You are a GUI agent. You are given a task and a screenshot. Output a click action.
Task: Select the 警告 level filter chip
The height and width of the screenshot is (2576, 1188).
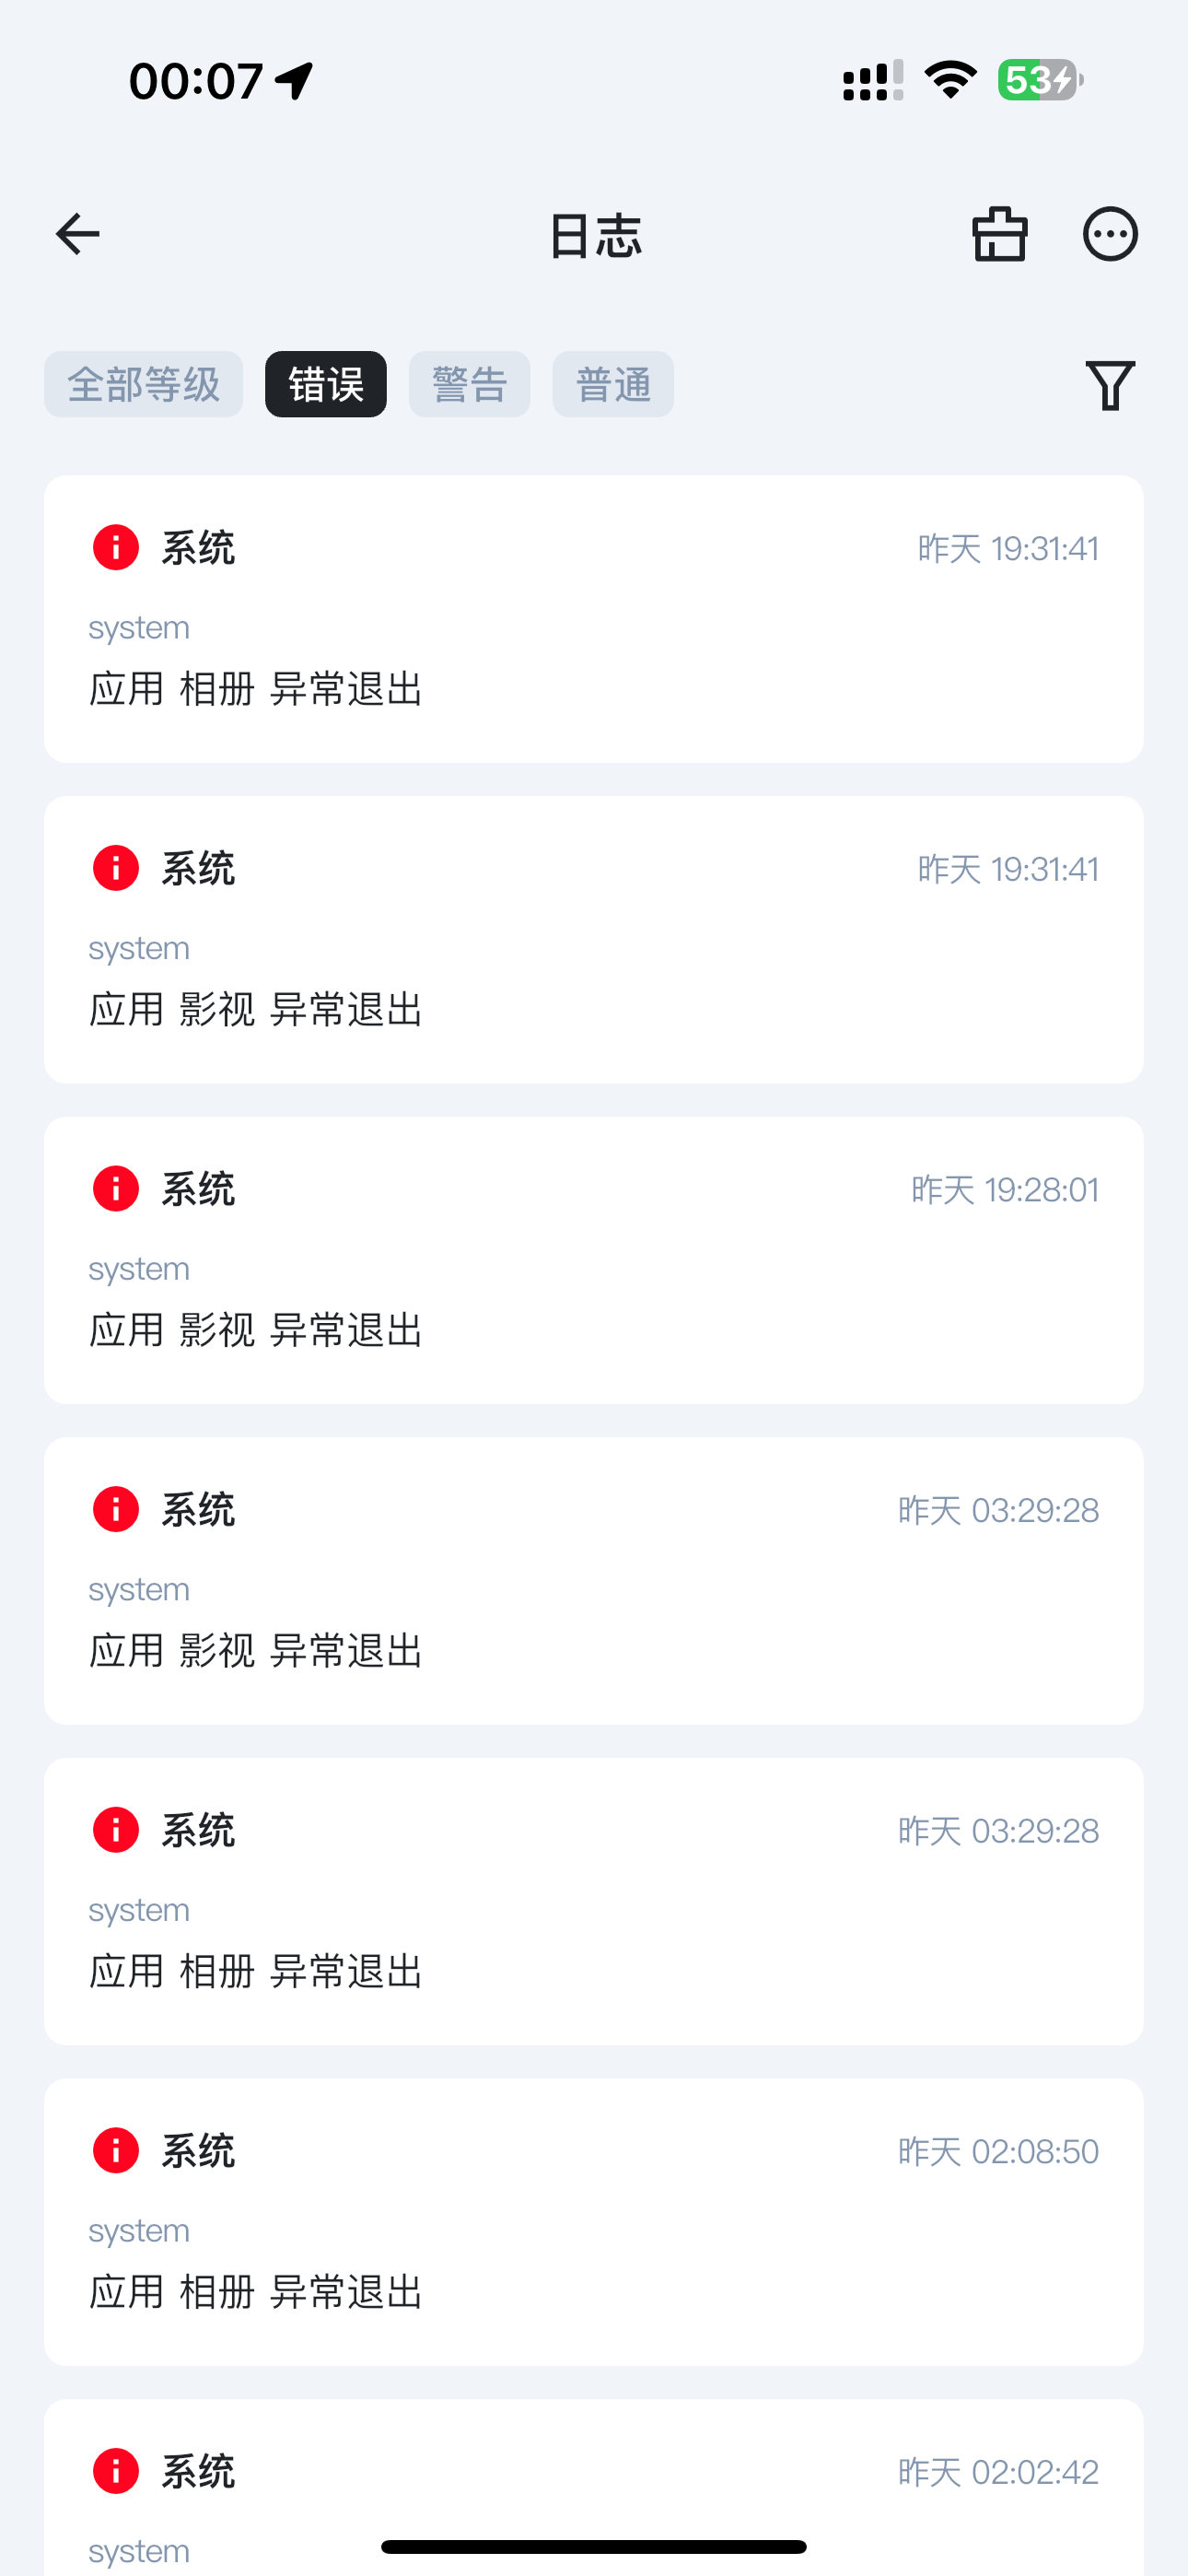click(470, 384)
